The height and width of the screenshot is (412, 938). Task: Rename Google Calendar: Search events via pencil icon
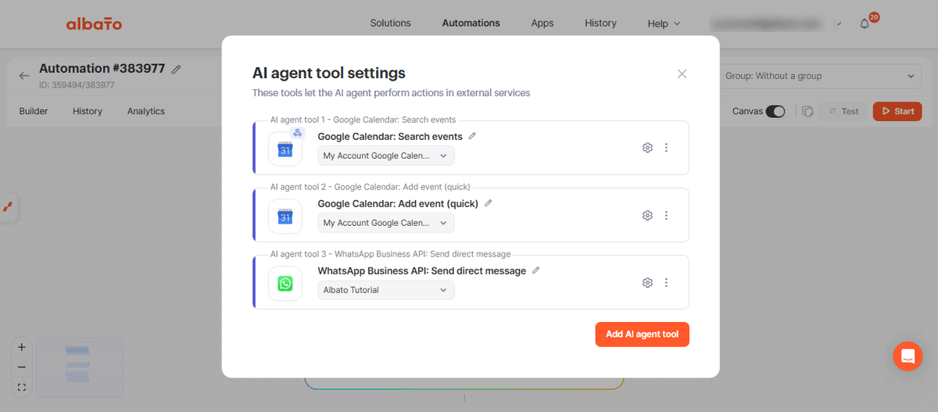point(472,136)
